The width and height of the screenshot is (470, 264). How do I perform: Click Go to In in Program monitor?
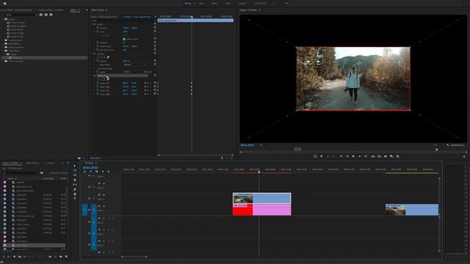tap(341, 156)
